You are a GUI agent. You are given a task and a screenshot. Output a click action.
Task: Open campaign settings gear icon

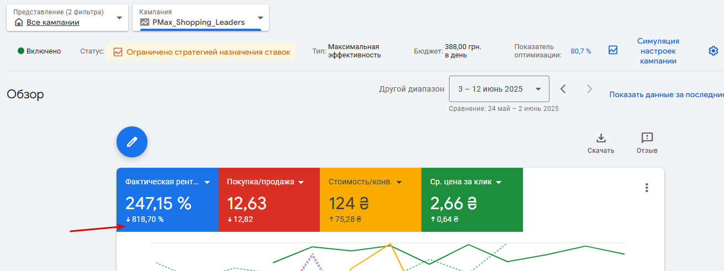(x=714, y=51)
